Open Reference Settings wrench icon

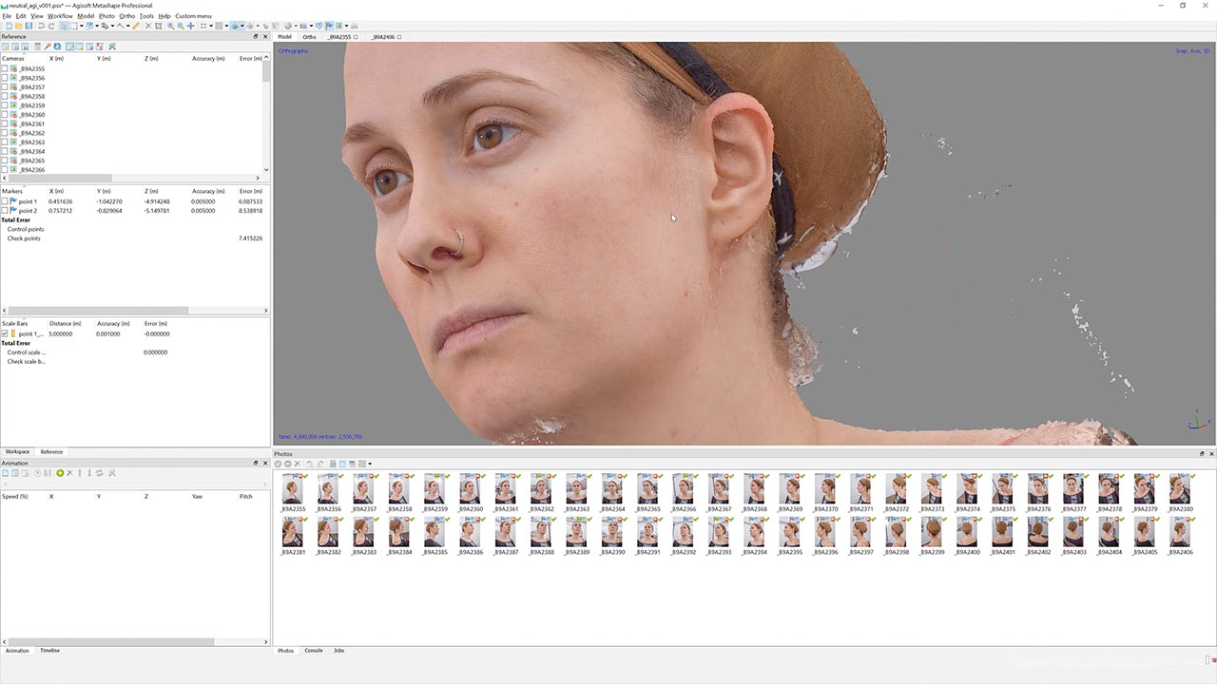point(112,47)
